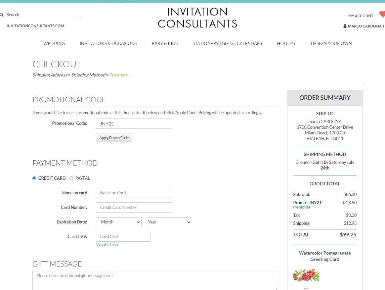Click the tax value $0.00
The width and height of the screenshot is (385, 290).
[351, 215]
